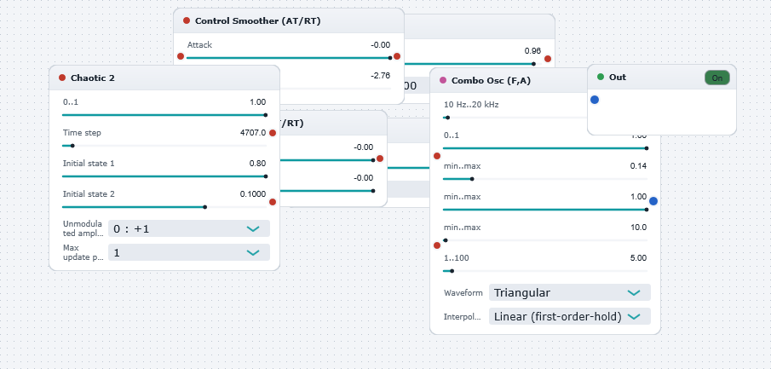Screen dimensions: 771x369
Task: Click the Waveform label in Combo Osc
Action: 463,293
